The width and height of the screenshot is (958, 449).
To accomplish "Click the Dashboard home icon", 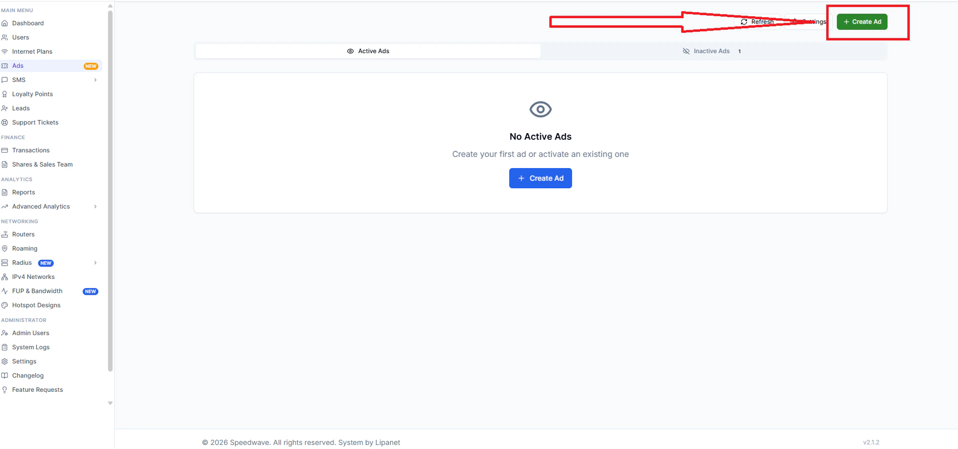I will (x=5, y=23).
